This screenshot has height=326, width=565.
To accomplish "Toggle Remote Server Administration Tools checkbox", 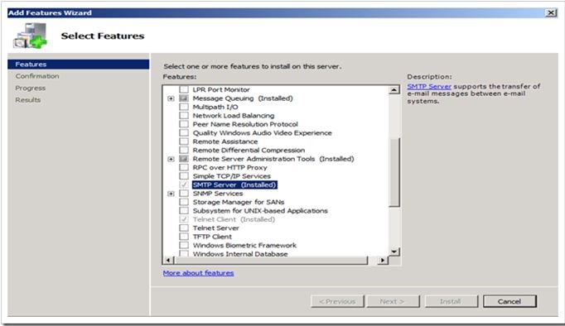I will pyautogui.click(x=184, y=159).
